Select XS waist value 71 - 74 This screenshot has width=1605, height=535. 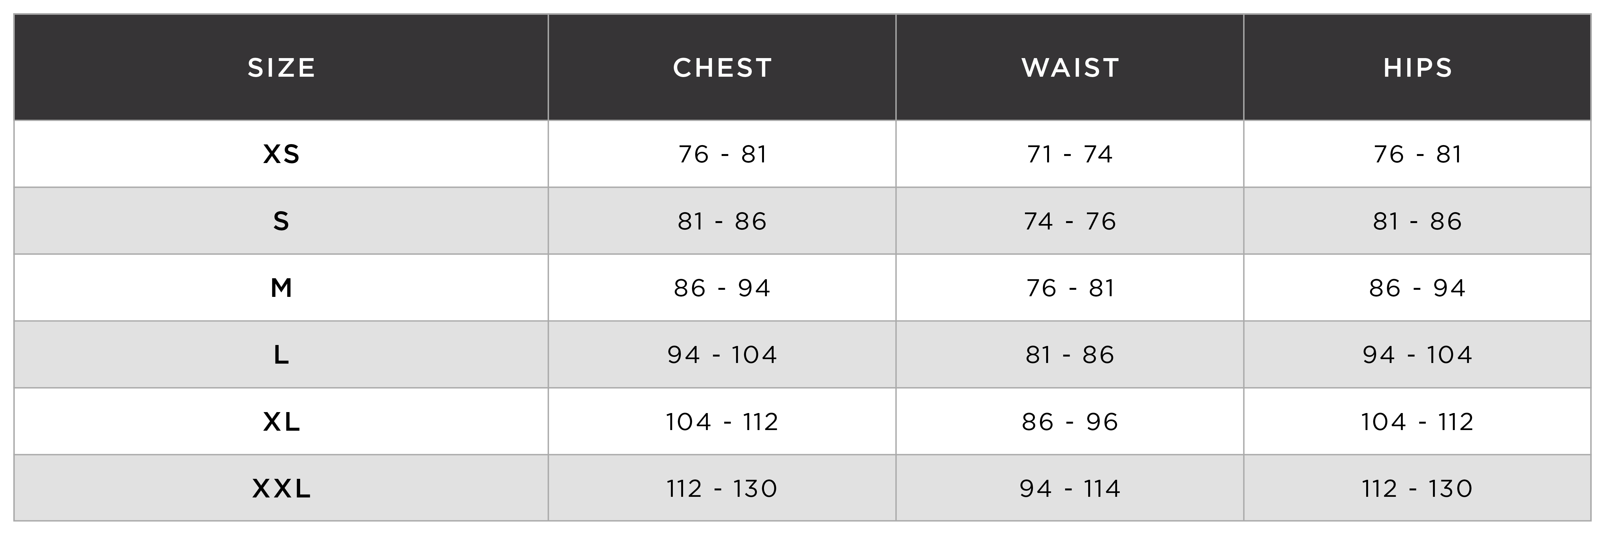click(x=1070, y=154)
